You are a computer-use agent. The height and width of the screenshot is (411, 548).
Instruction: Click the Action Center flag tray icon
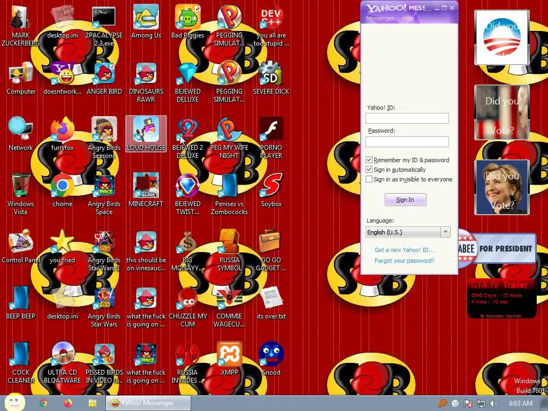(468, 404)
